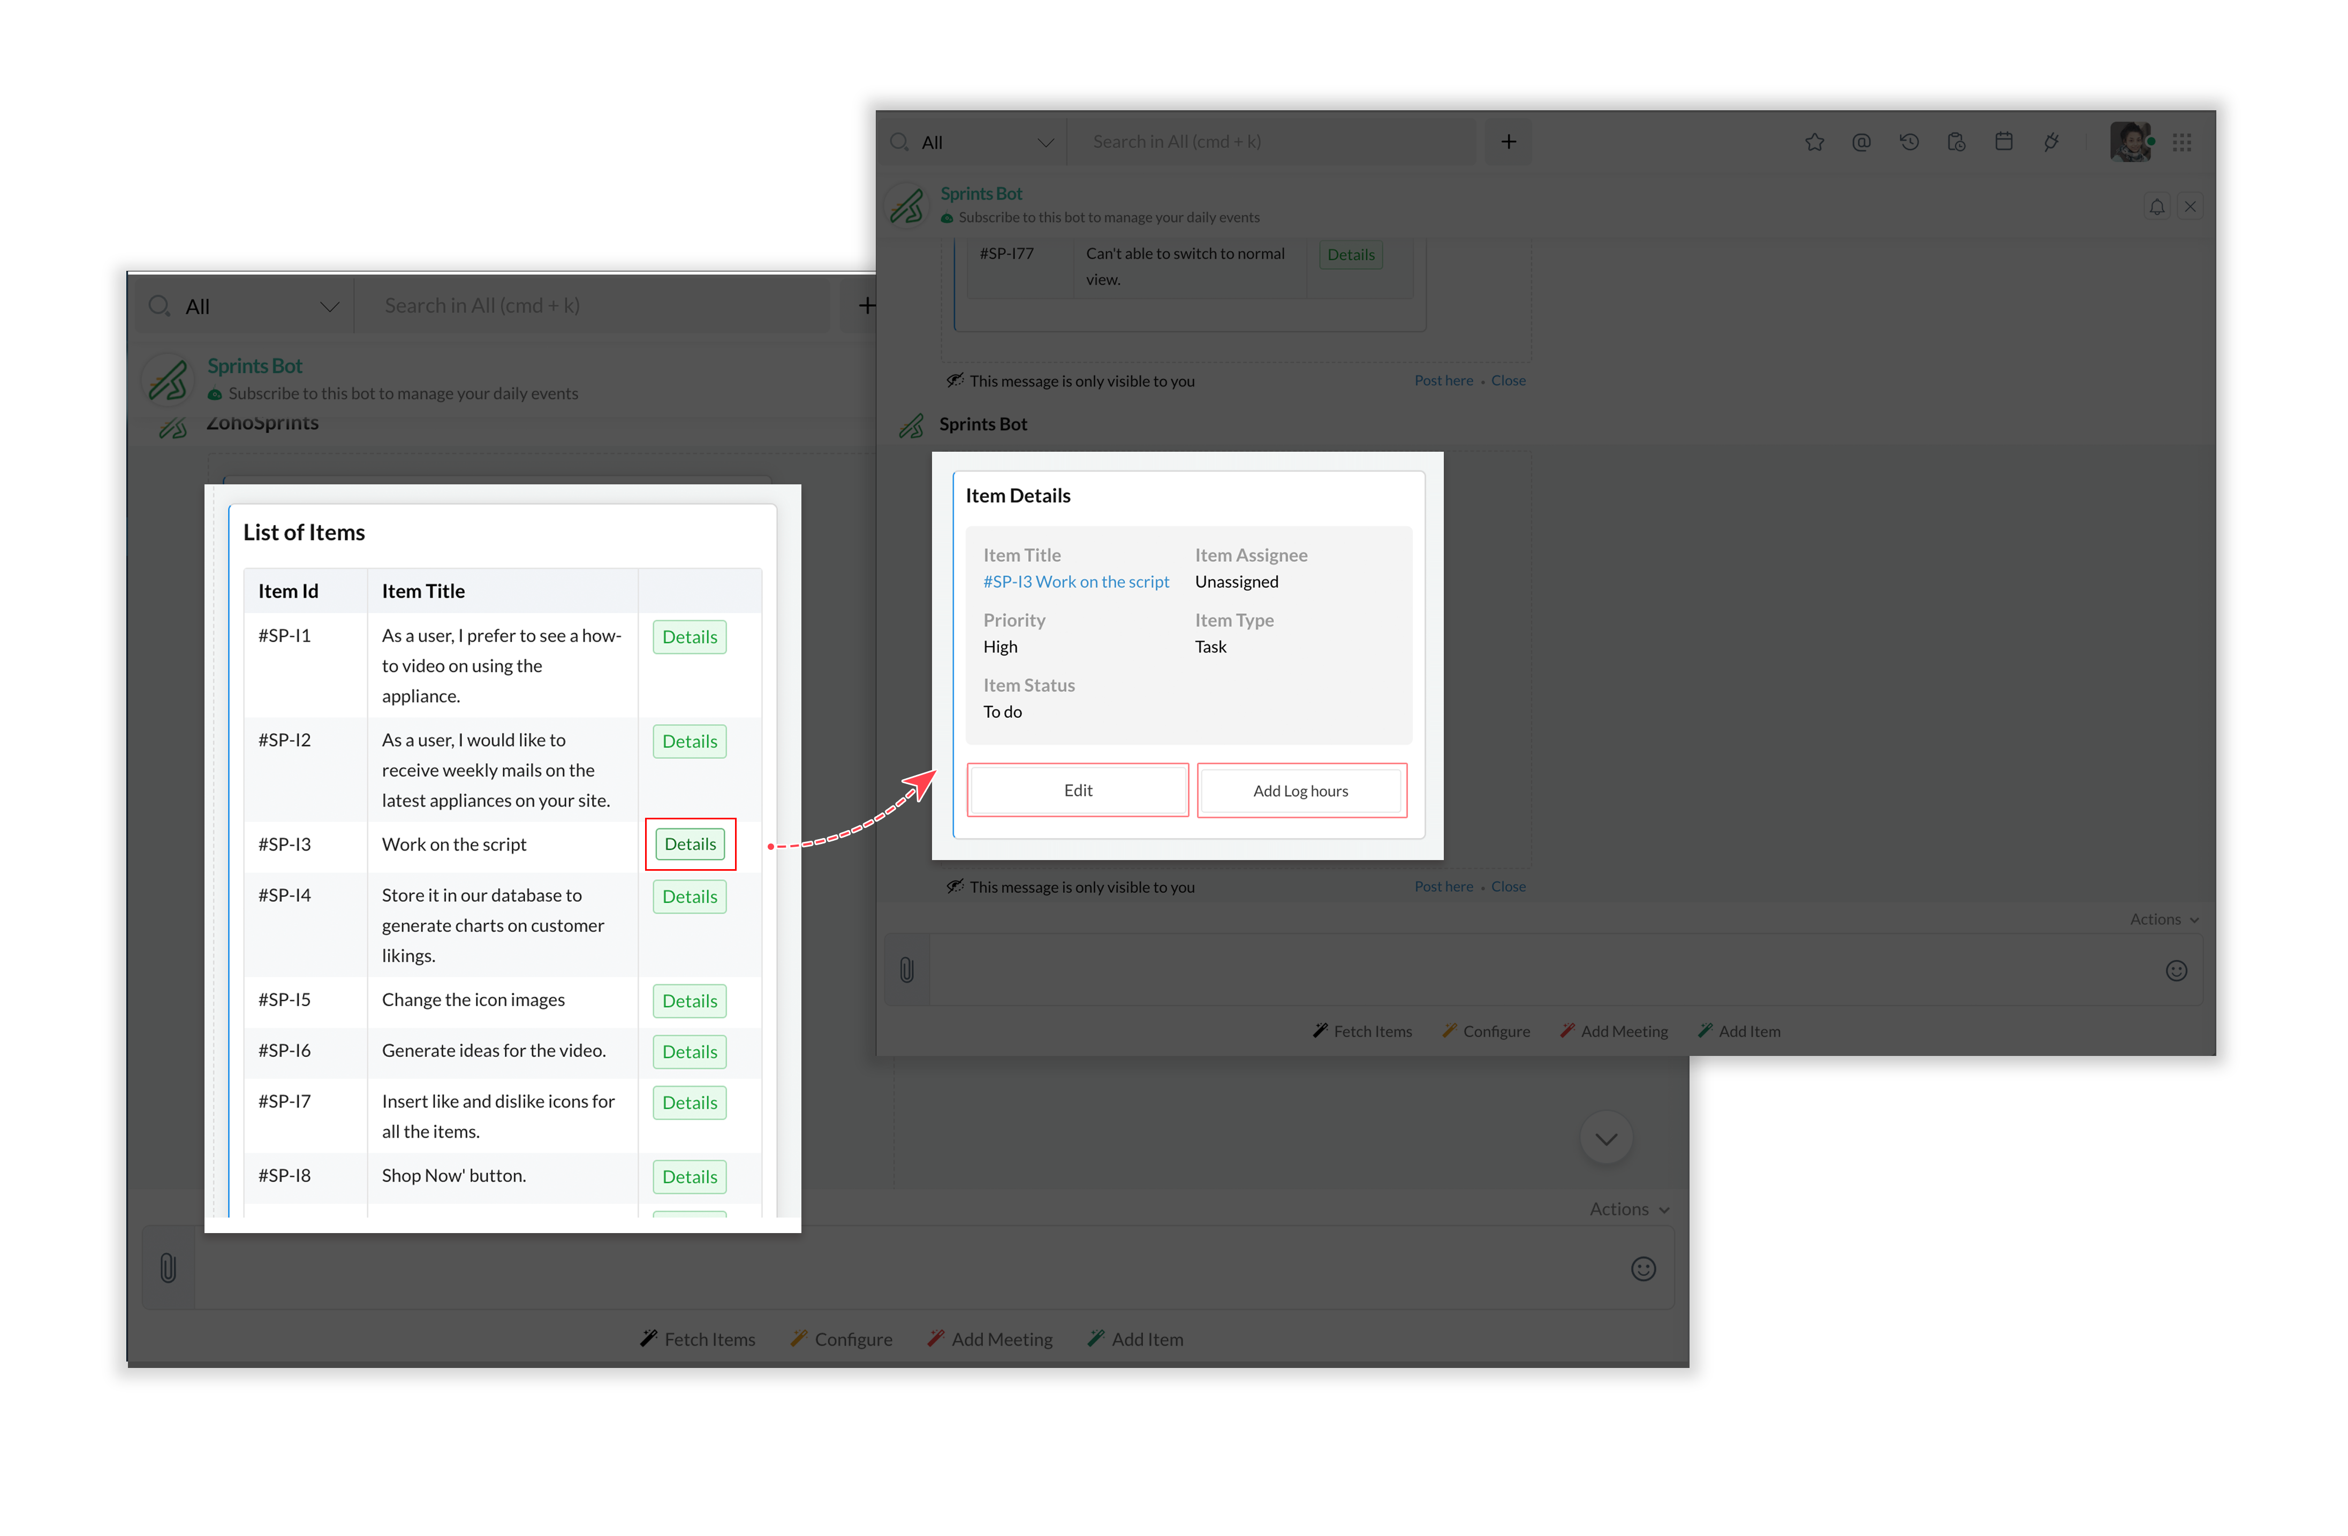The height and width of the screenshot is (1536, 2348).
Task: Open integrations via the plug icon
Action: coord(2051,142)
